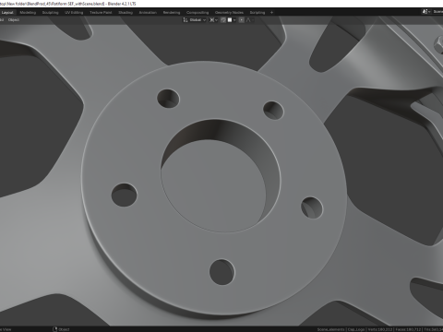Click the mouse icon in the status bar

pyautogui.click(x=55, y=329)
